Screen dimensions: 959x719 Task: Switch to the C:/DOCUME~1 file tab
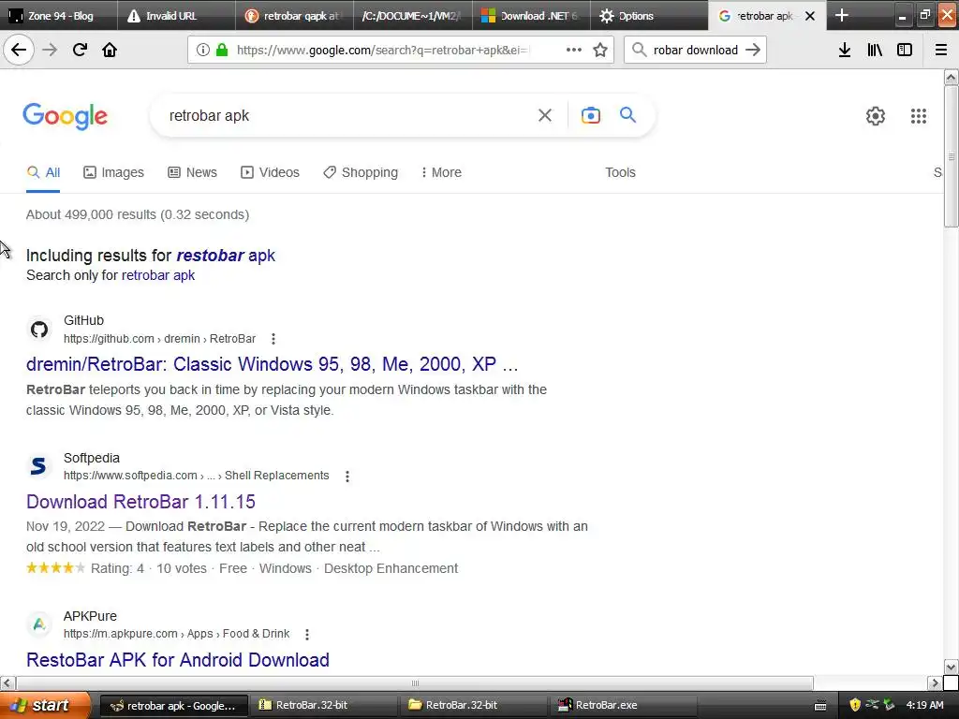pyautogui.click(x=413, y=16)
